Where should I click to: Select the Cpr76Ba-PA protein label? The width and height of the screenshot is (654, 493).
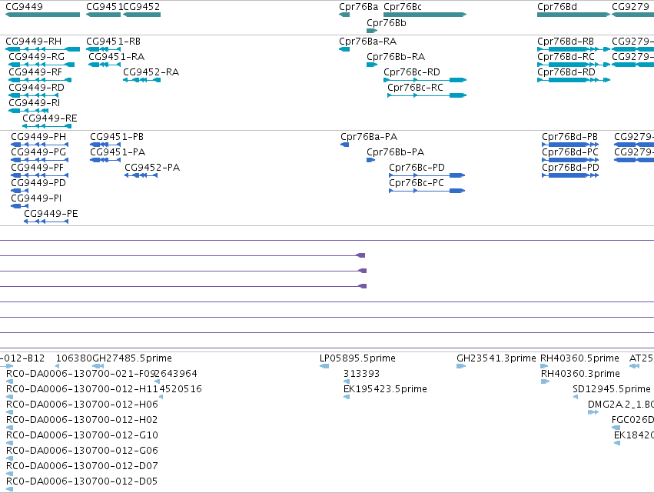coord(369,137)
